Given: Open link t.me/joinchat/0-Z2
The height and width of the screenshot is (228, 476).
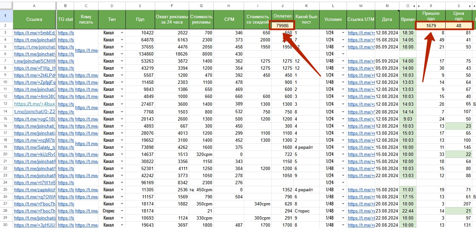Looking at the screenshot, I should coord(34,112).
